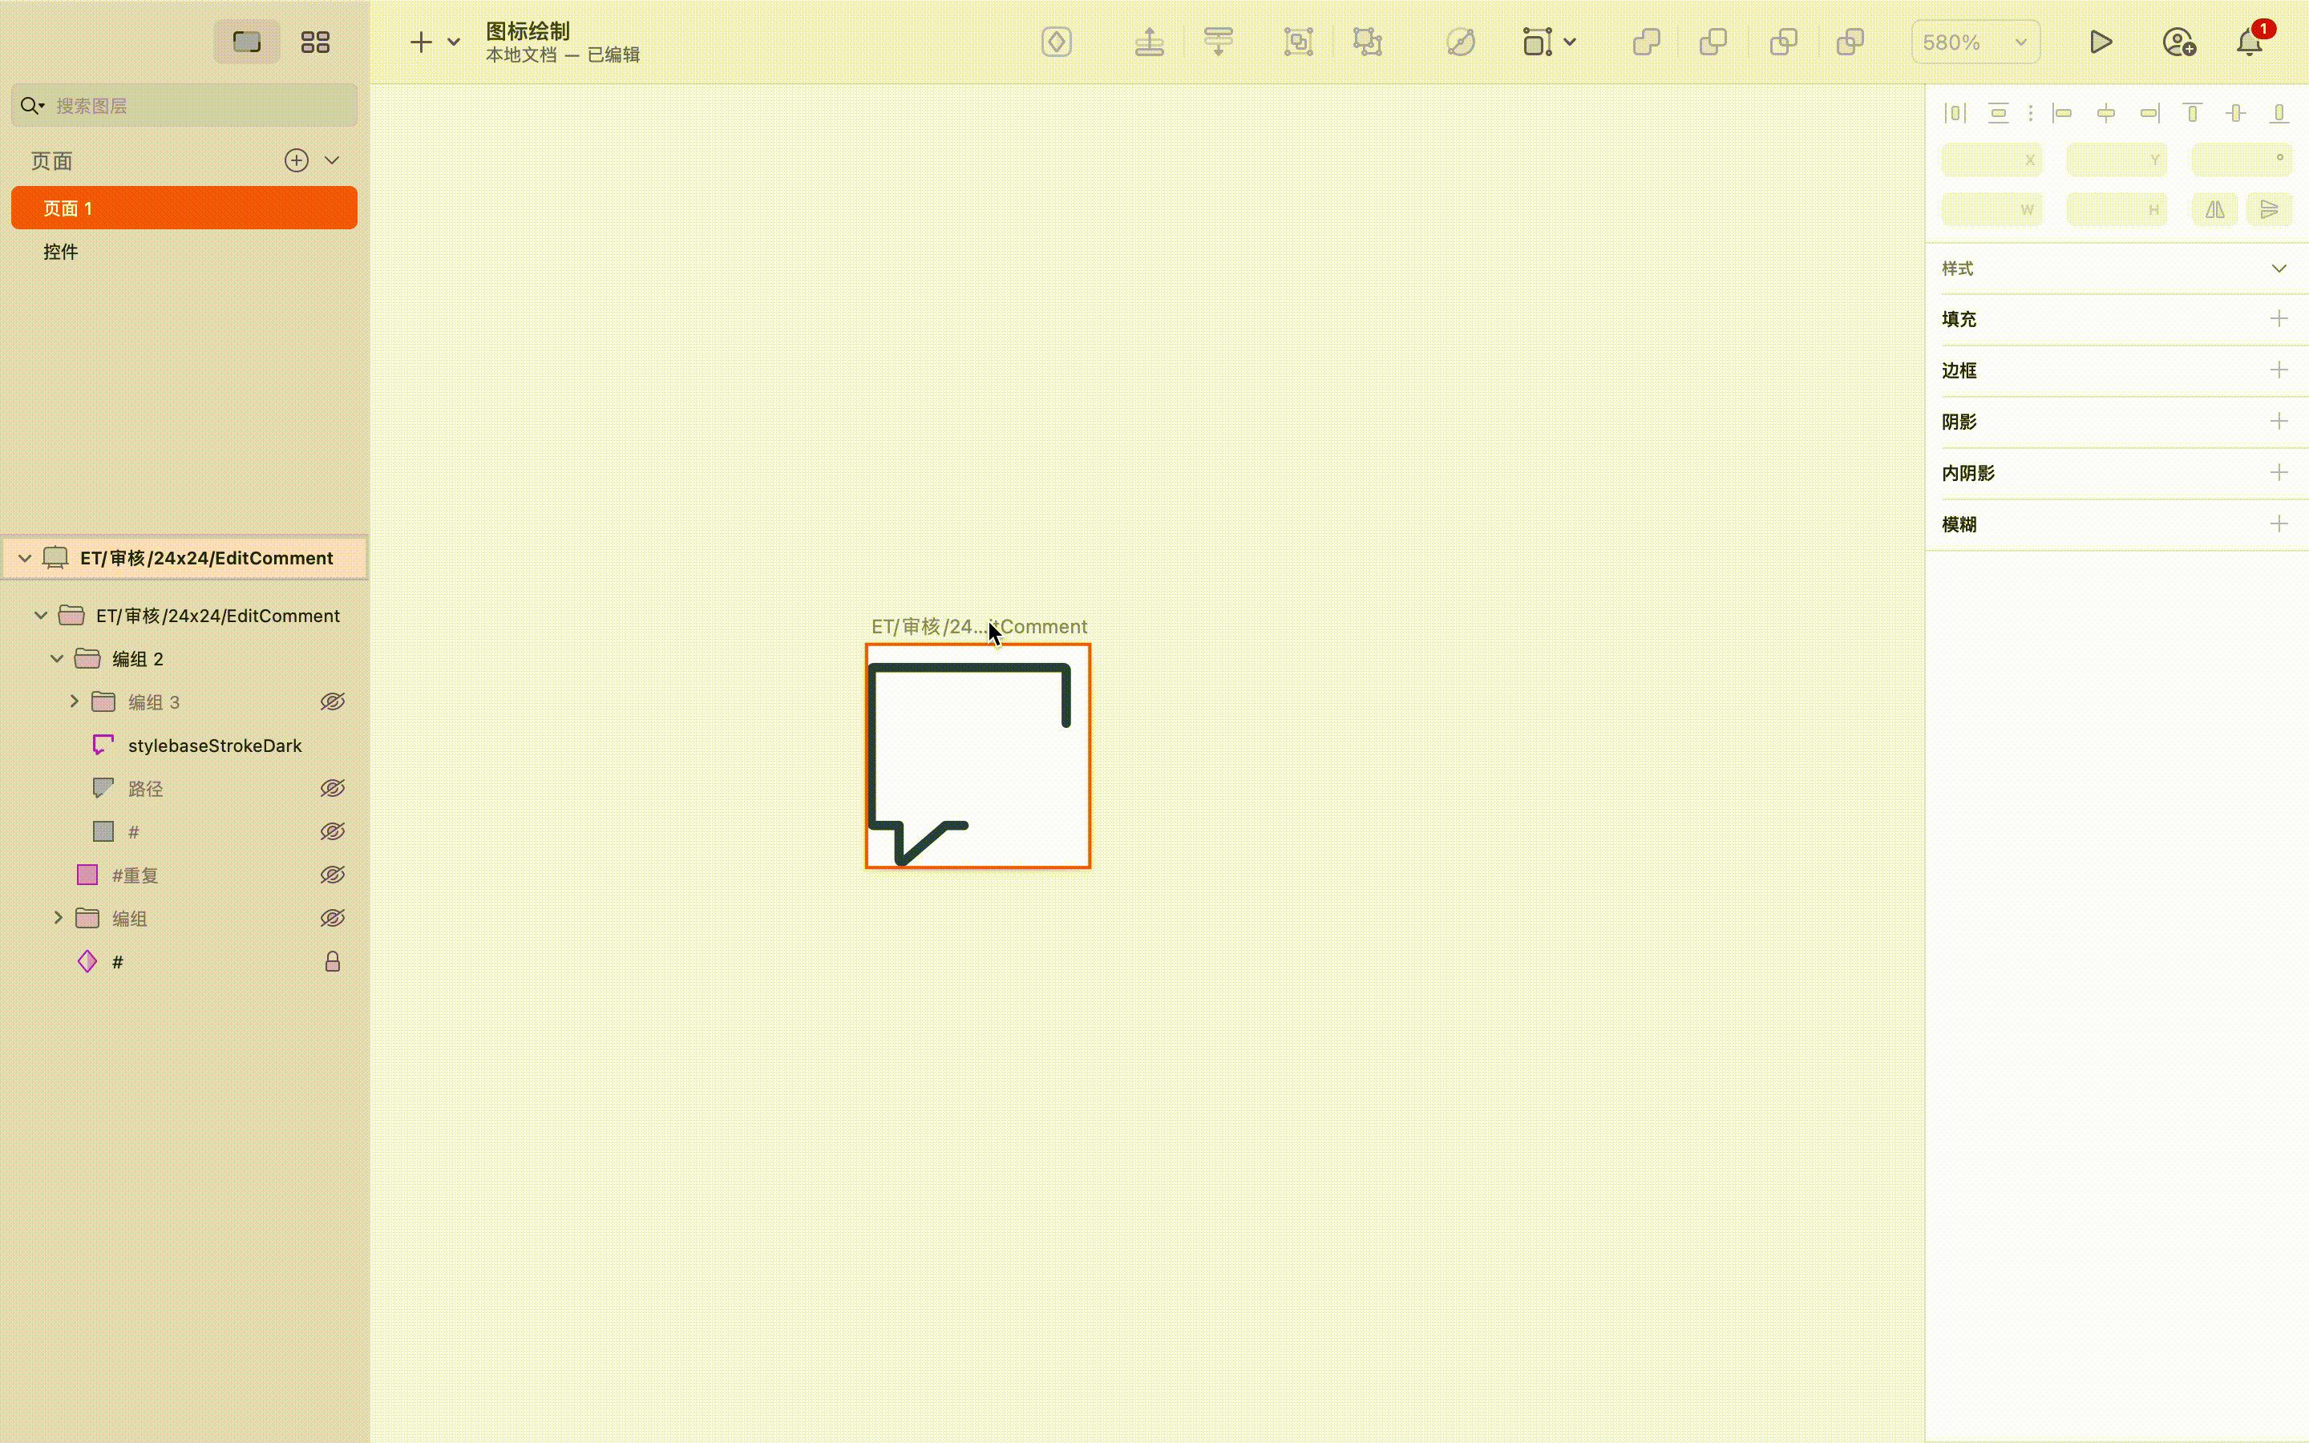Click the Preview play button
Viewport: 2309px width, 1443px height.
tap(2100, 42)
